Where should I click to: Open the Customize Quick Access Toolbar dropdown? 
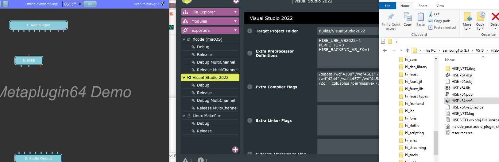[396, 41]
